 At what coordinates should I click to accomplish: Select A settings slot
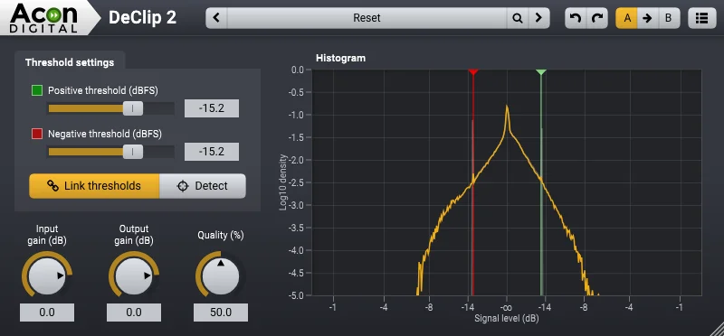[x=626, y=18]
